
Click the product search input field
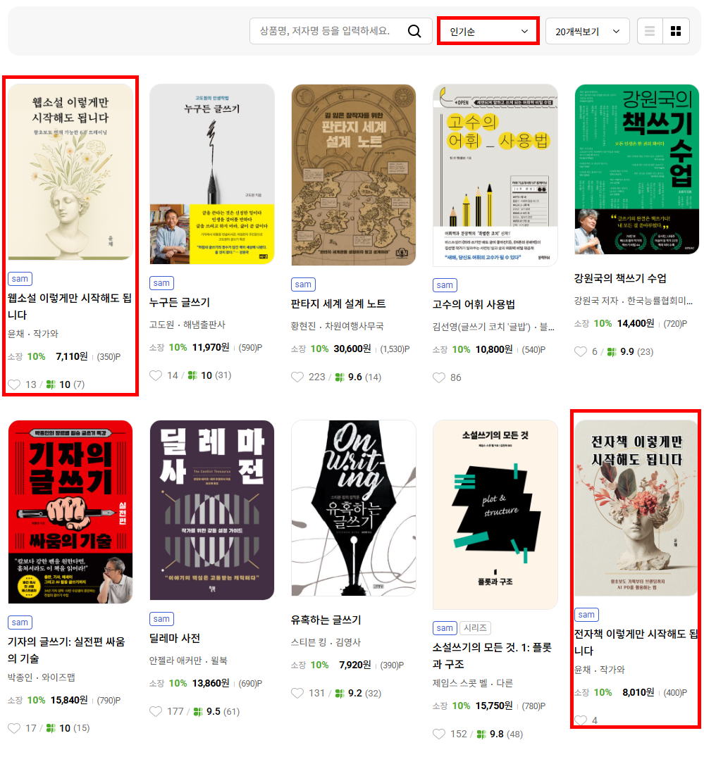(x=325, y=32)
